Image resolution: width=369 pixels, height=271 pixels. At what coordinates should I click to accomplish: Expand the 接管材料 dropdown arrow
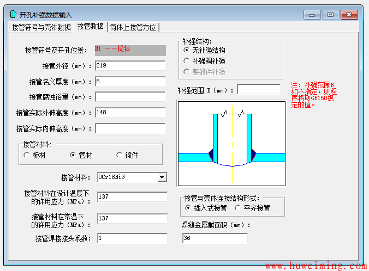point(162,177)
